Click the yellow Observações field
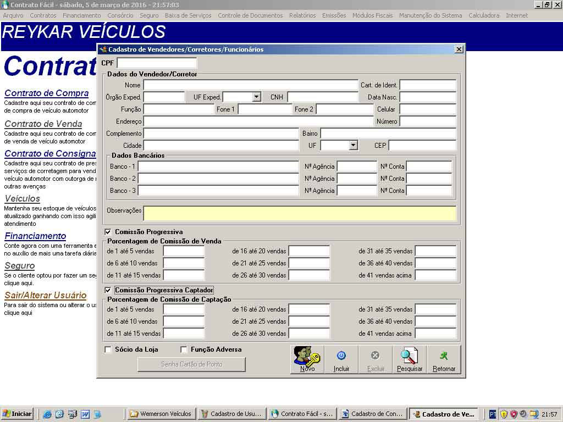This screenshot has height=422, width=563. pos(300,213)
